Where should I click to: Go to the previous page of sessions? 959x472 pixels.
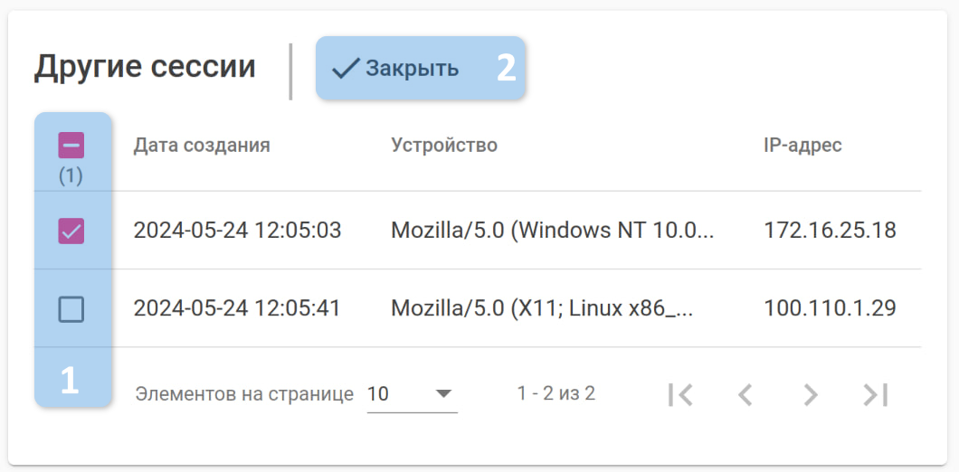pos(745,394)
